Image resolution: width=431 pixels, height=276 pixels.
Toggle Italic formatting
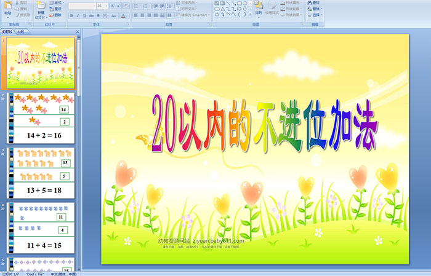click(78, 15)
